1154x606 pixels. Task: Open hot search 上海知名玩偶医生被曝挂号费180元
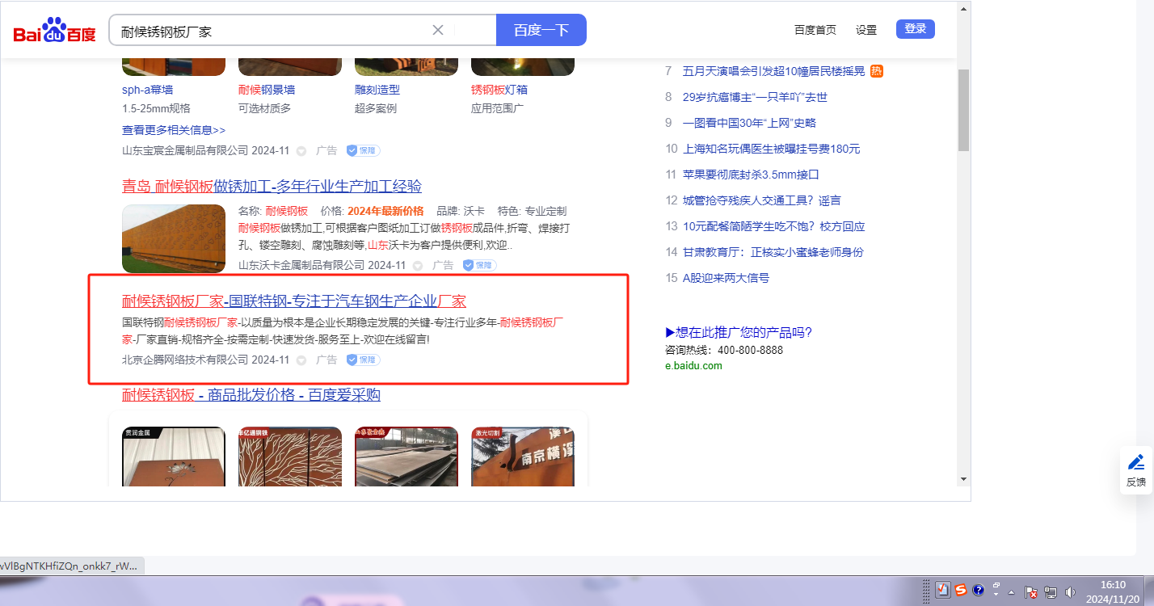[x=772, y=149]
